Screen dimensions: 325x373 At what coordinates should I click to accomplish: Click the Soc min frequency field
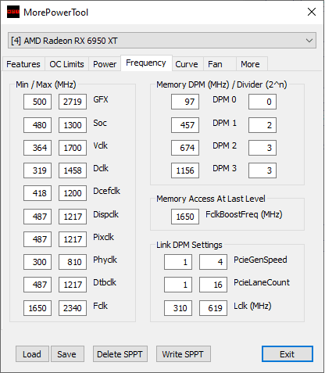pyautogui.click(x=37, y=125)
